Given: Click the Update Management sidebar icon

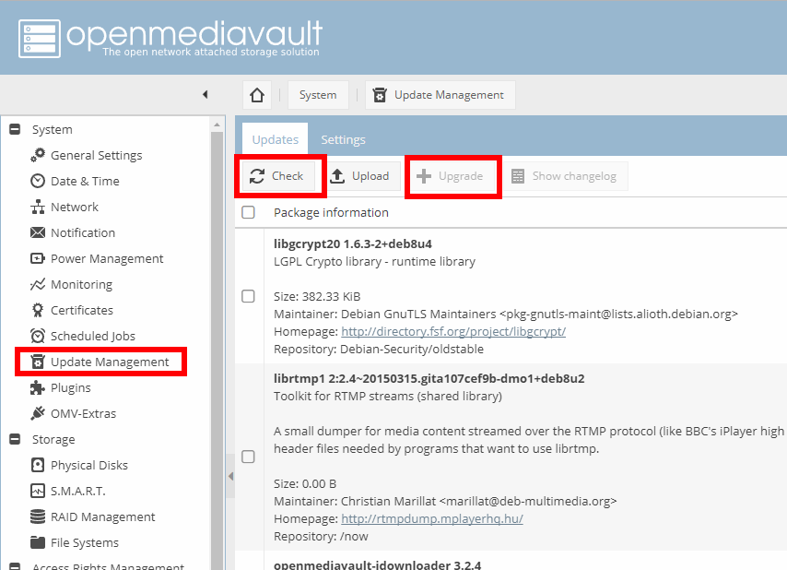Looking at the screenshot, I should (x=38, y=362).
